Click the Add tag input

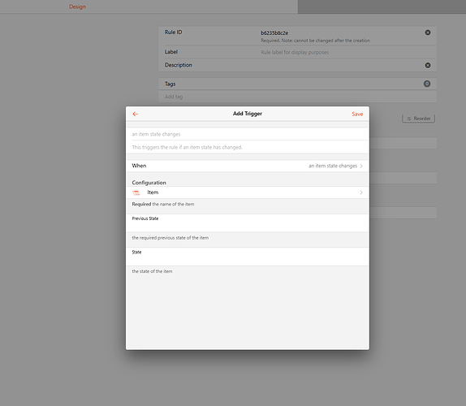point(297,97)
